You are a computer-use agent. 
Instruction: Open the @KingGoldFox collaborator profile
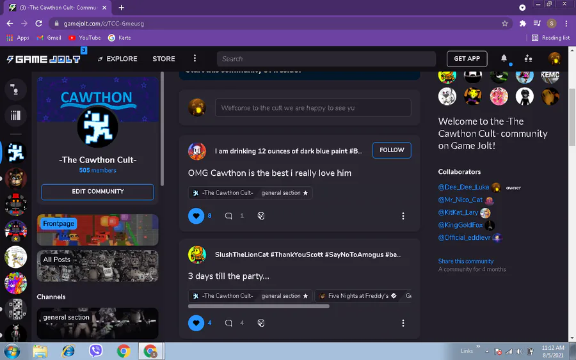pyautogui.click(x=460, y=225)
